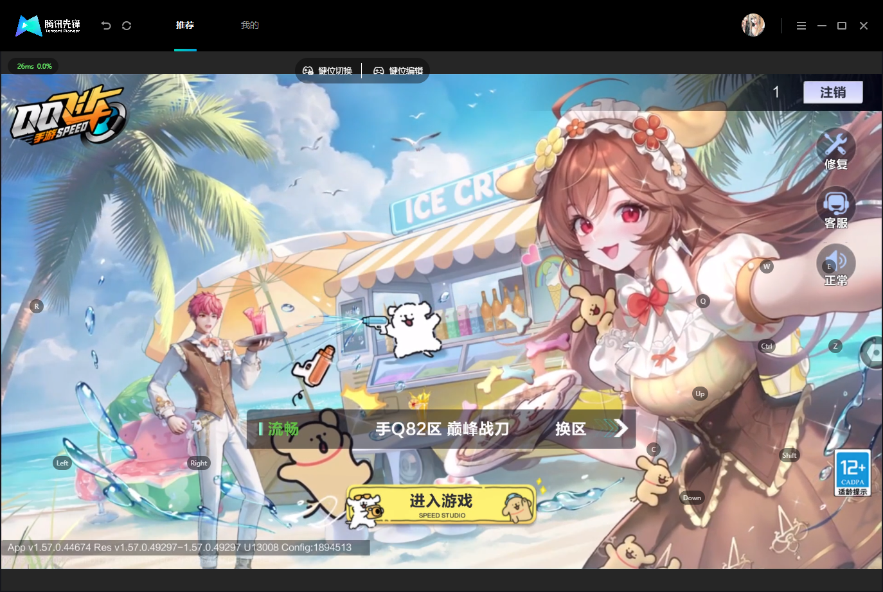Click the W key mapping marker
This screenshot has height=592, width=883.
click(x=766, y=266)
